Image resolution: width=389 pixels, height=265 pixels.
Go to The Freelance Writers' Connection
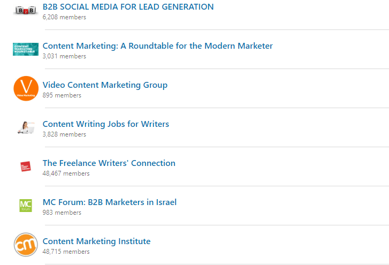[x=109, y=163]
